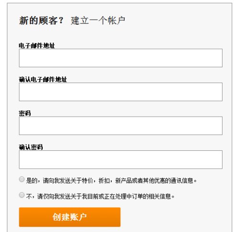Select the 是的 newsletter radio button
The height and width of the screenshot is (232, 235).
tap(22, 179)
